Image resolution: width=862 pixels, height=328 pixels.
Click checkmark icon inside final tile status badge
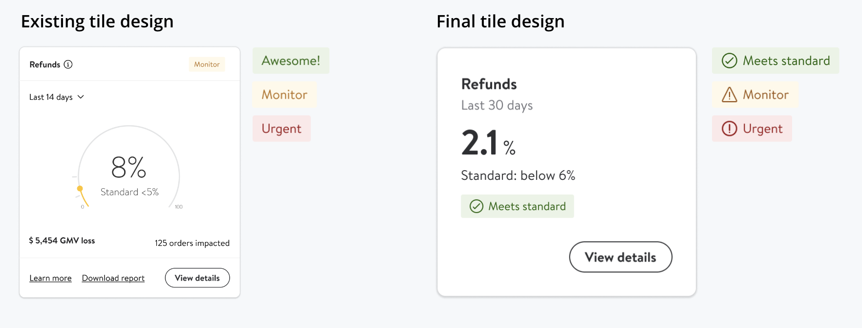(x=476, y=206)
